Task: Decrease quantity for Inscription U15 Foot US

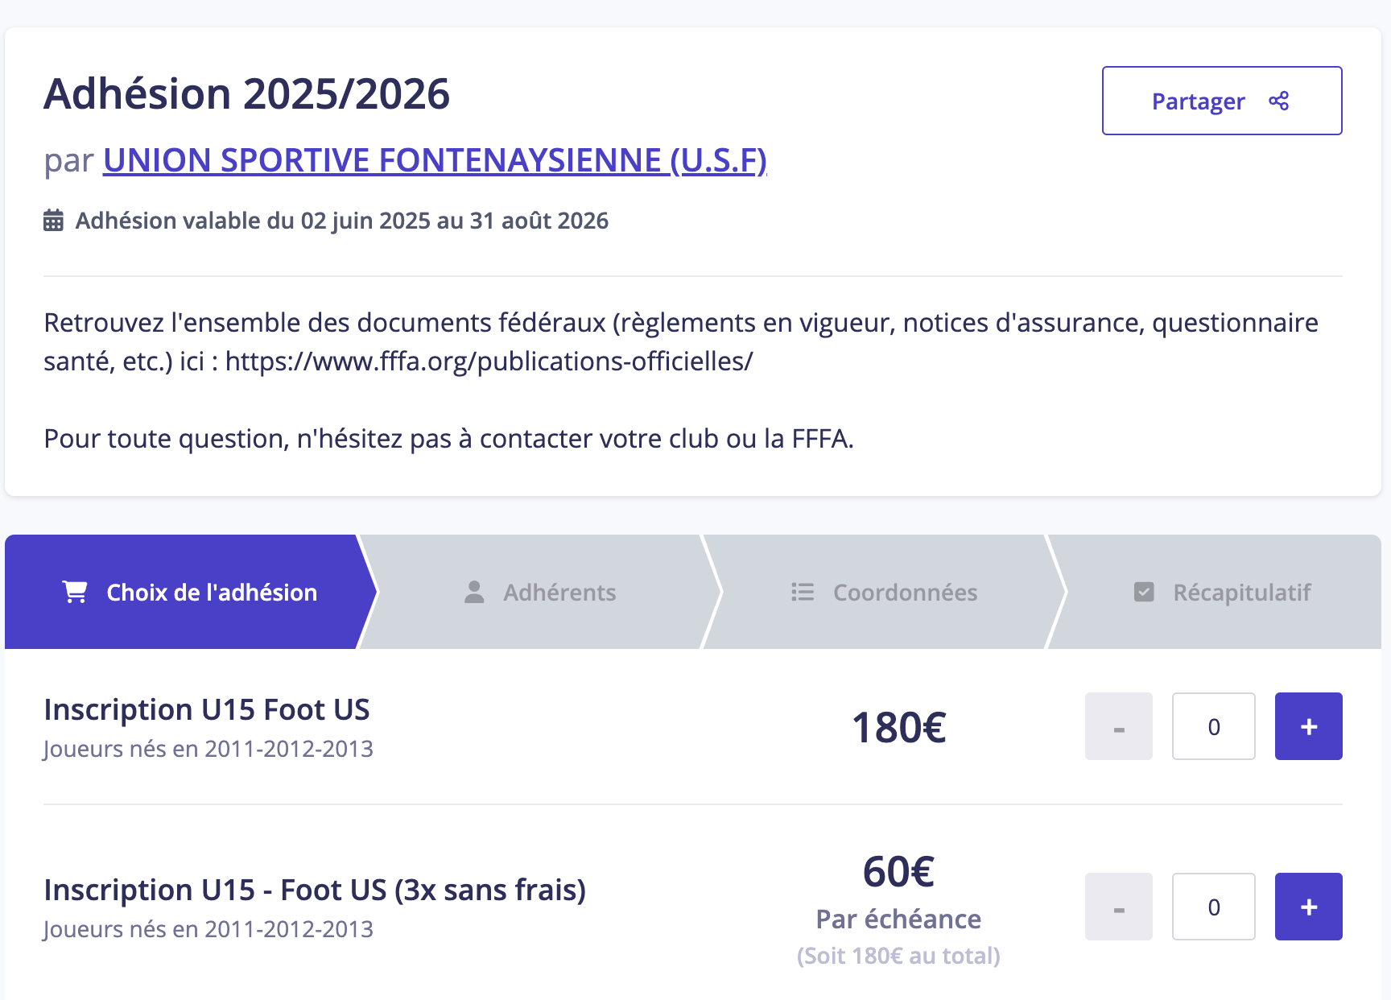Action: coord(1118,726)
